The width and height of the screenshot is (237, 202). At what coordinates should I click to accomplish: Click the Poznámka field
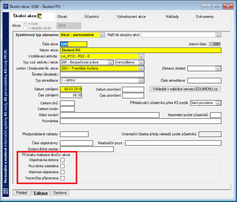[141, 121]
